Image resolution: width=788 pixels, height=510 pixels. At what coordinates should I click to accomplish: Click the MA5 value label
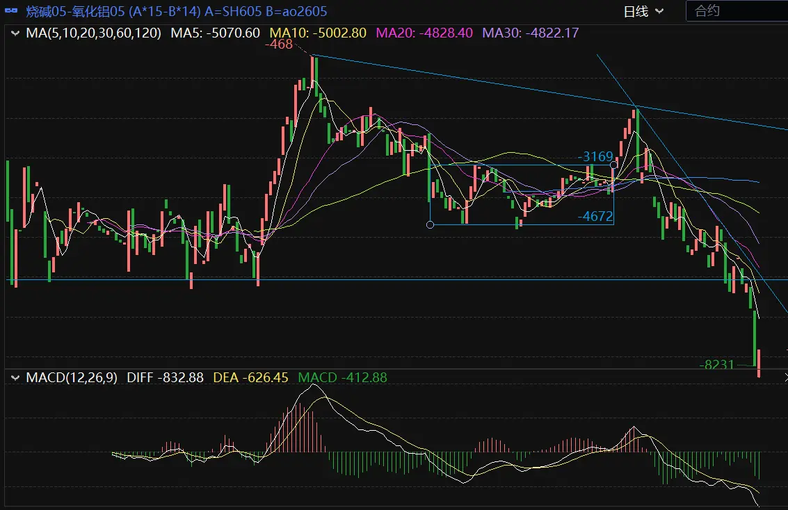click(x=215, y=33)
